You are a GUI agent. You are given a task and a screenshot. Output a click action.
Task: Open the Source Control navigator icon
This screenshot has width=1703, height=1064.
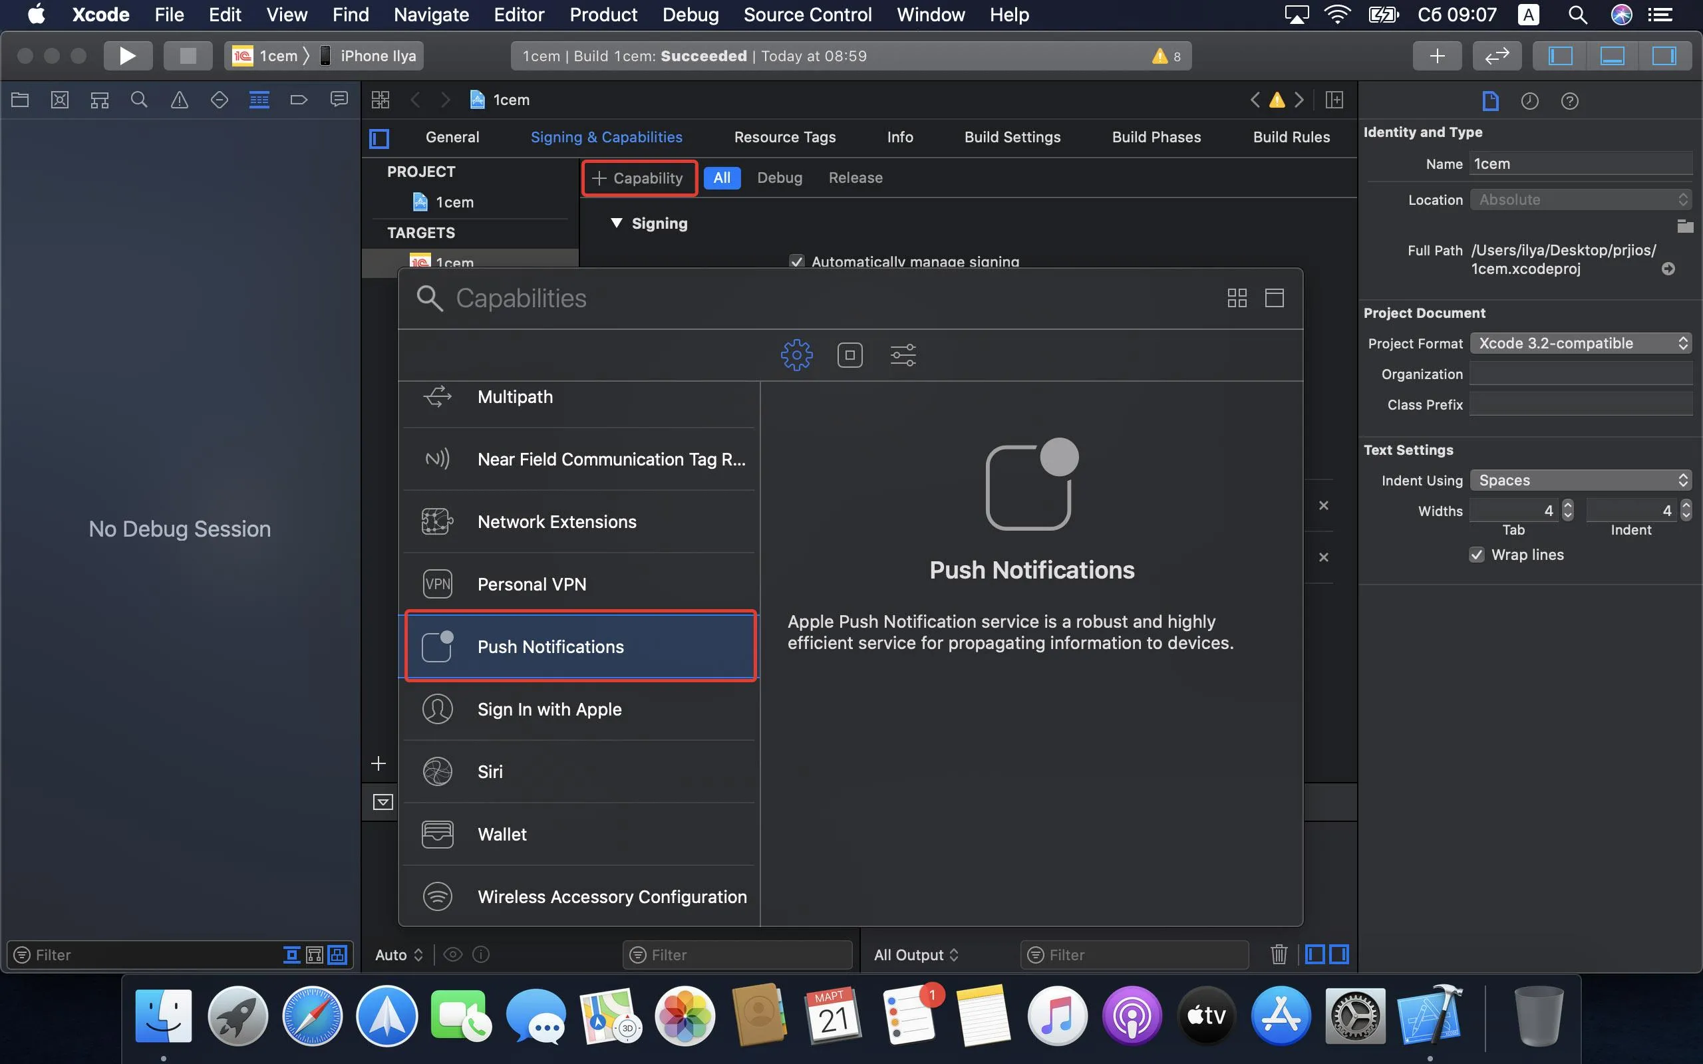60,100
